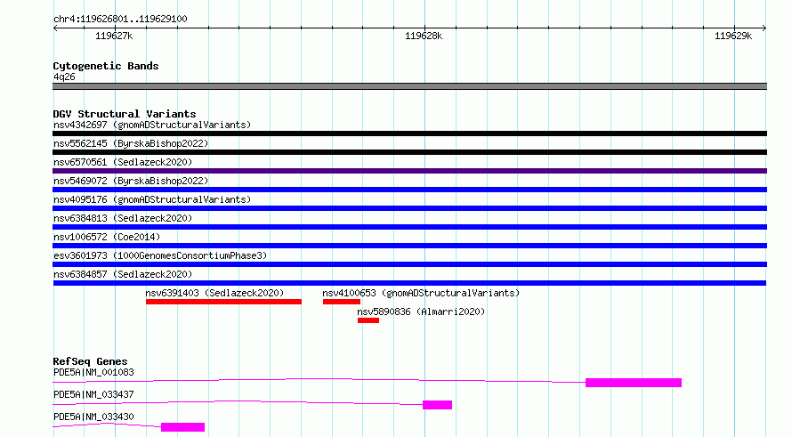Click the gray 4q26 cytogenetic band bar
The height and width of the screenshot is (437, 792).
[409, 86]
